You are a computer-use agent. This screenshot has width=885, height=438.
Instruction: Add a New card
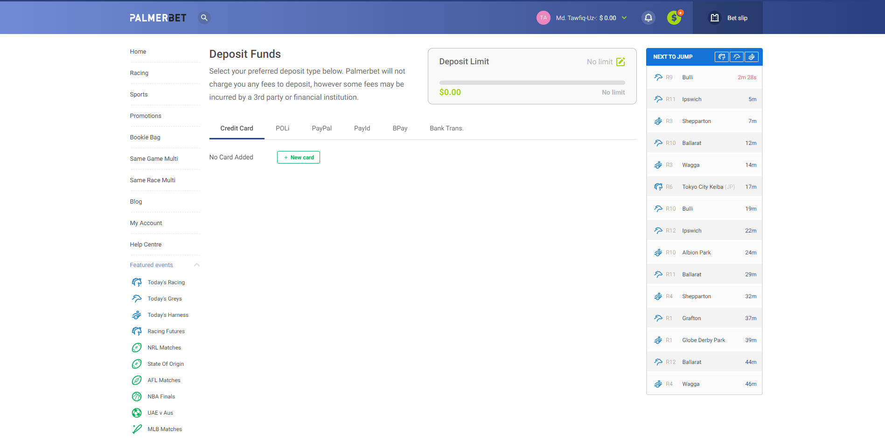[299, 157]
